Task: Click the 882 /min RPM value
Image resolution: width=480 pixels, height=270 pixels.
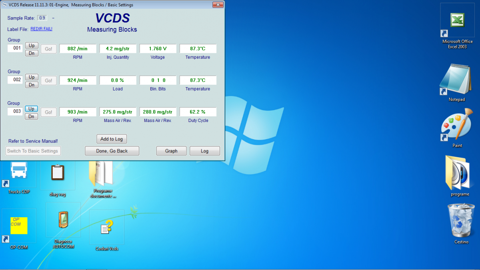Action: 78,49
